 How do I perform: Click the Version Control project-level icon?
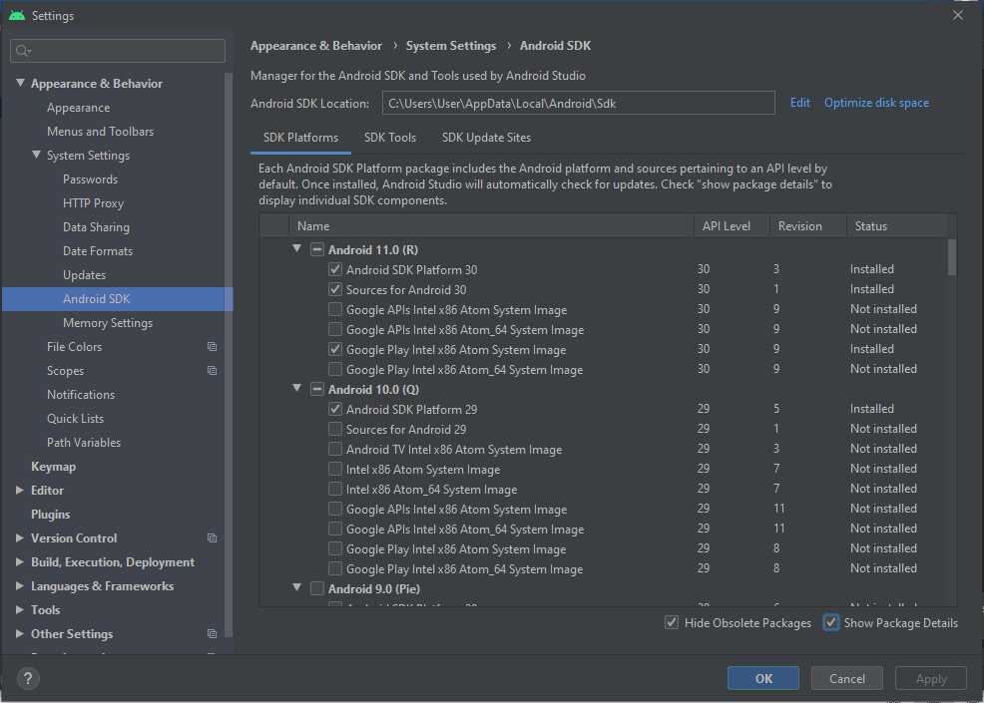click(x=212, y=538)
